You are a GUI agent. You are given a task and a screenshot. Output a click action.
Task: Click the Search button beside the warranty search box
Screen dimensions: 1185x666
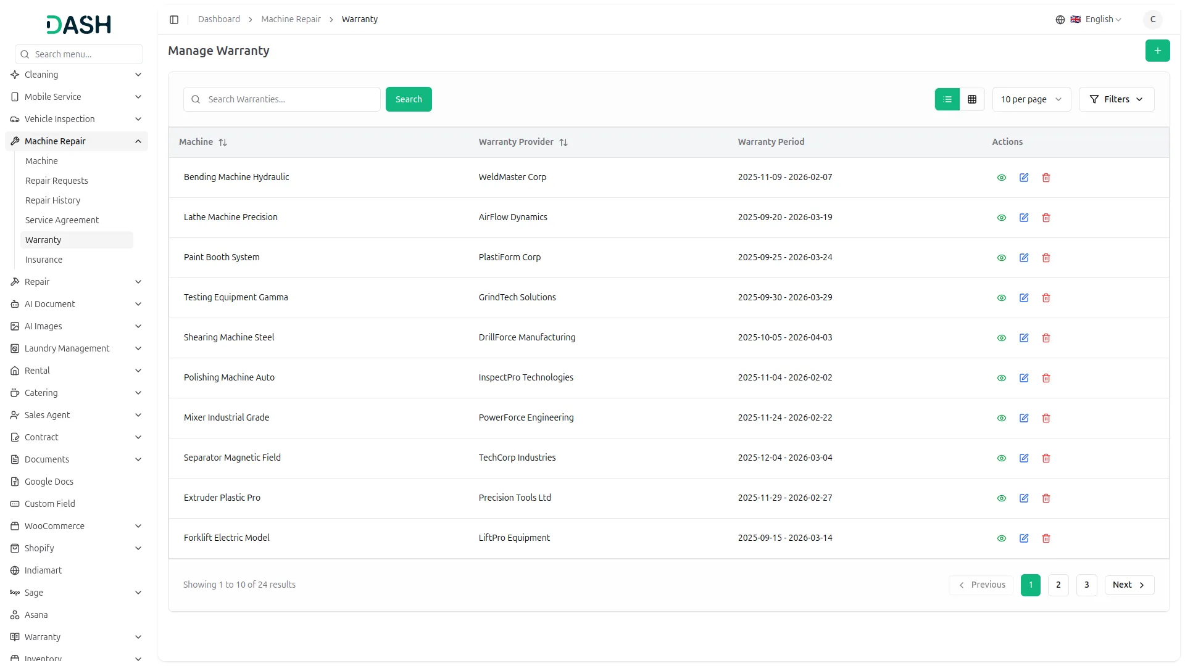point(408,99)
